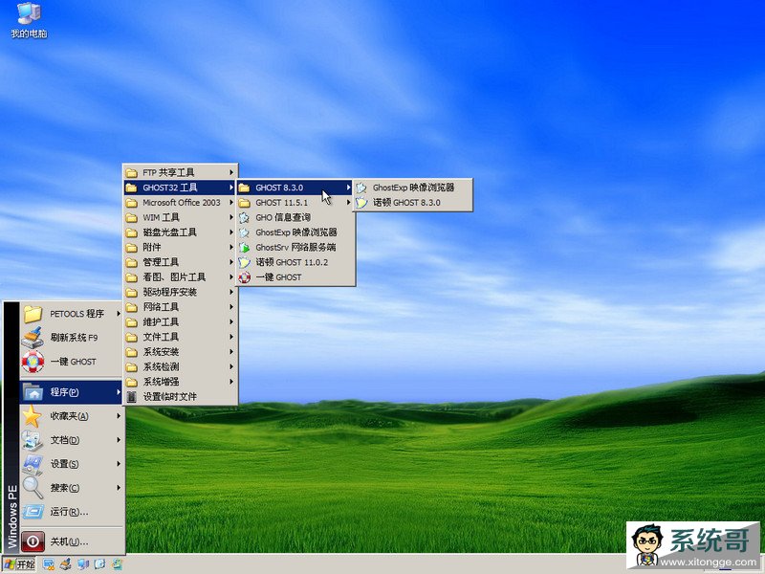
Task: Select the highlighted GHOST 8.3.0 folder entry
Action: point(295,188)
